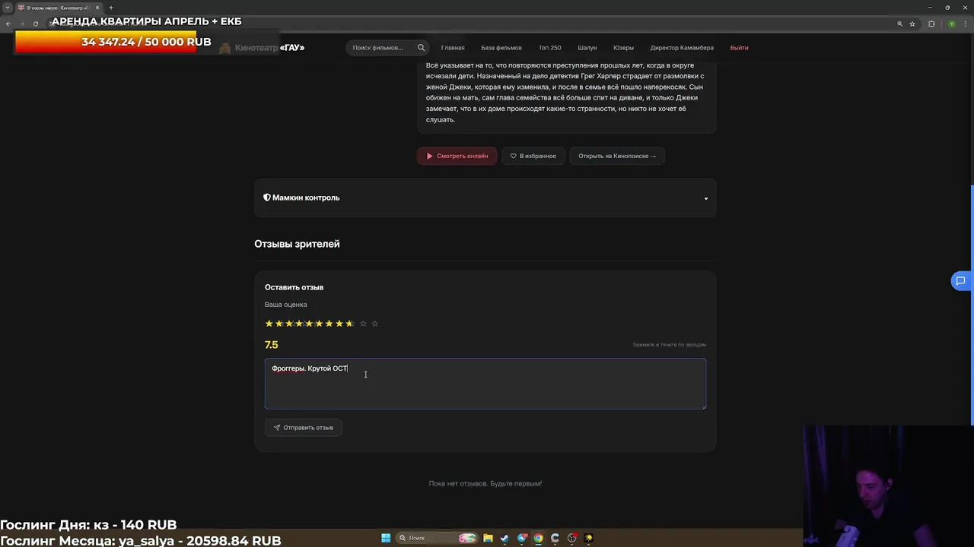Select the first rating star
The width and height of the screenshot is (974, 547).
pos(269,324)
